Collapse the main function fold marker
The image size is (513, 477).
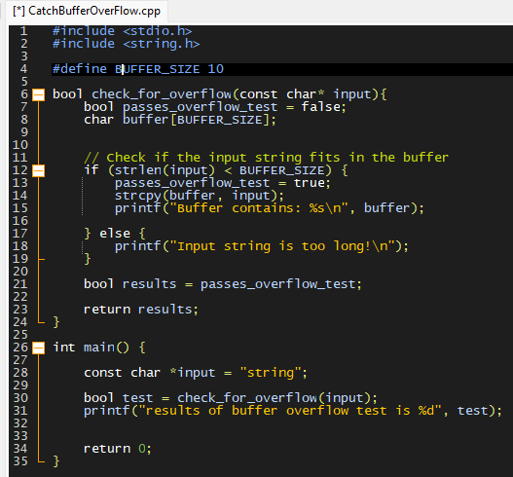coord(38,348)
